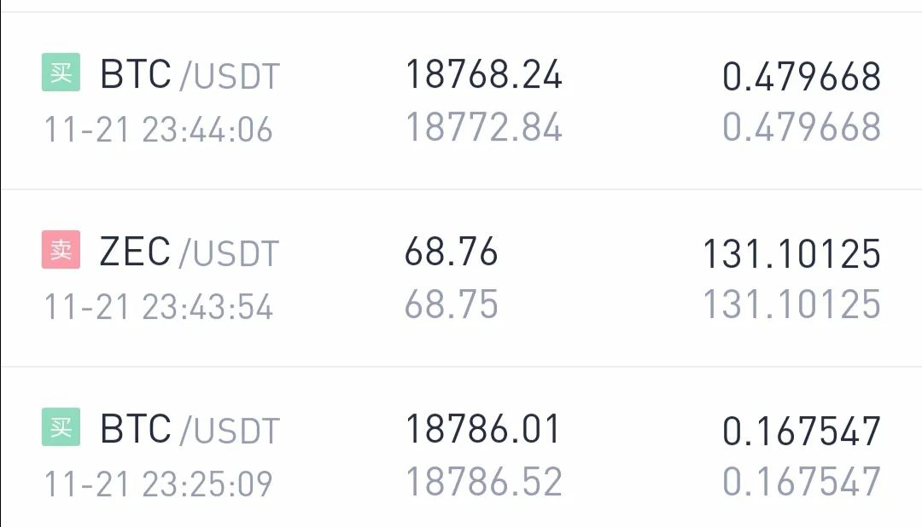The image size is (922, 527).
Task: Select the ZEC average price 68.75
Action: [451, 304]
